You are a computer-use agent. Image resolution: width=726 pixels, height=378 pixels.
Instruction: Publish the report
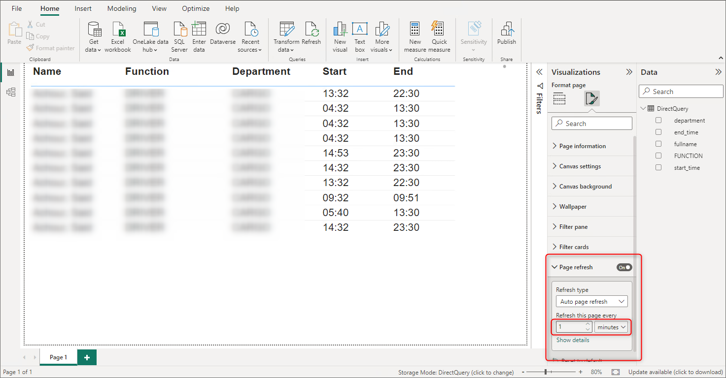506,33
